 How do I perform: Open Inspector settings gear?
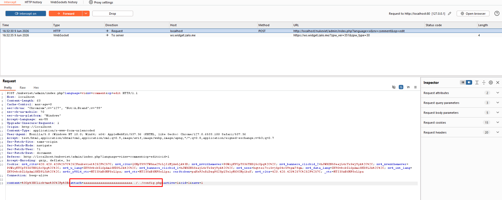(x=491, y=83)
